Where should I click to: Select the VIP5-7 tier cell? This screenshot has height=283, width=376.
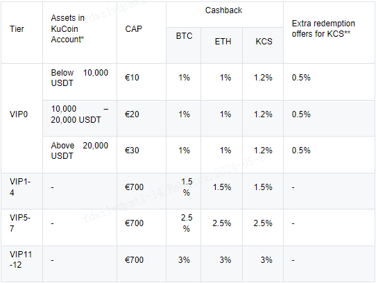pos(22,228)
